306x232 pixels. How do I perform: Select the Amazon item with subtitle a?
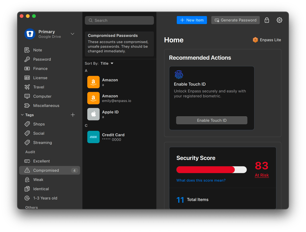pyautogui.click(x=119, y=82)
